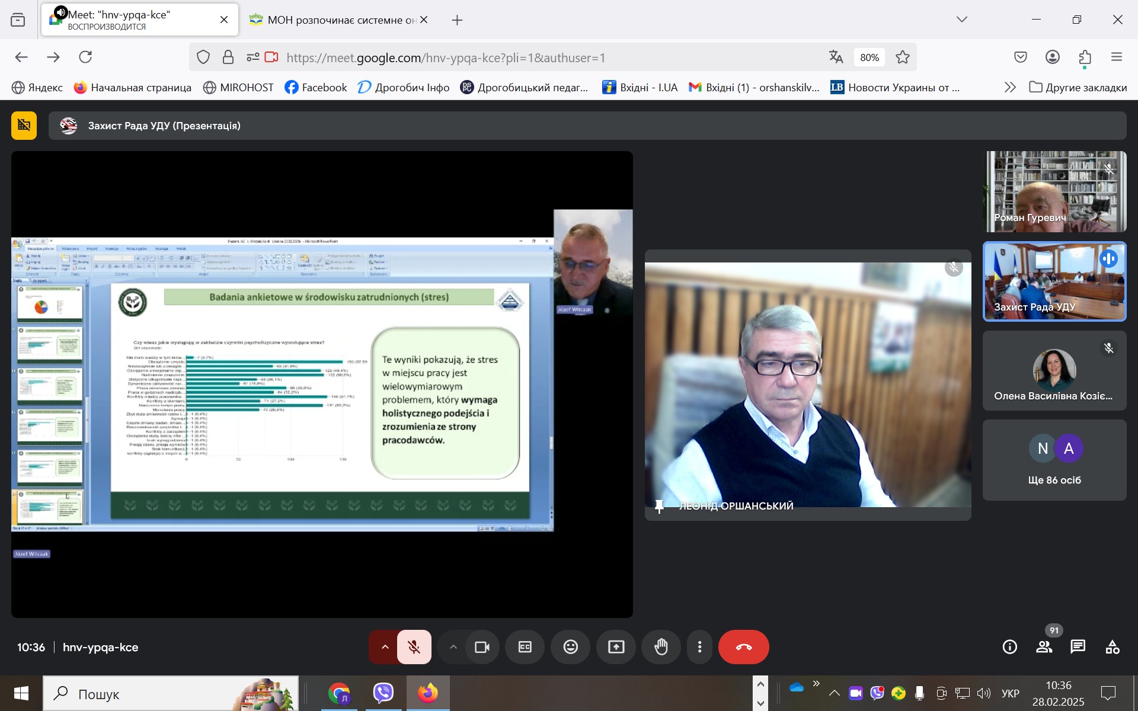Select the Роман Гуревич video thumbnail
The height and width of the screenshot is (711, 1138).
click(1055, 191)
